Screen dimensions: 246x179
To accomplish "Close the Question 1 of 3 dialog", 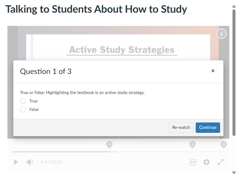I will [x=213, y=71].
